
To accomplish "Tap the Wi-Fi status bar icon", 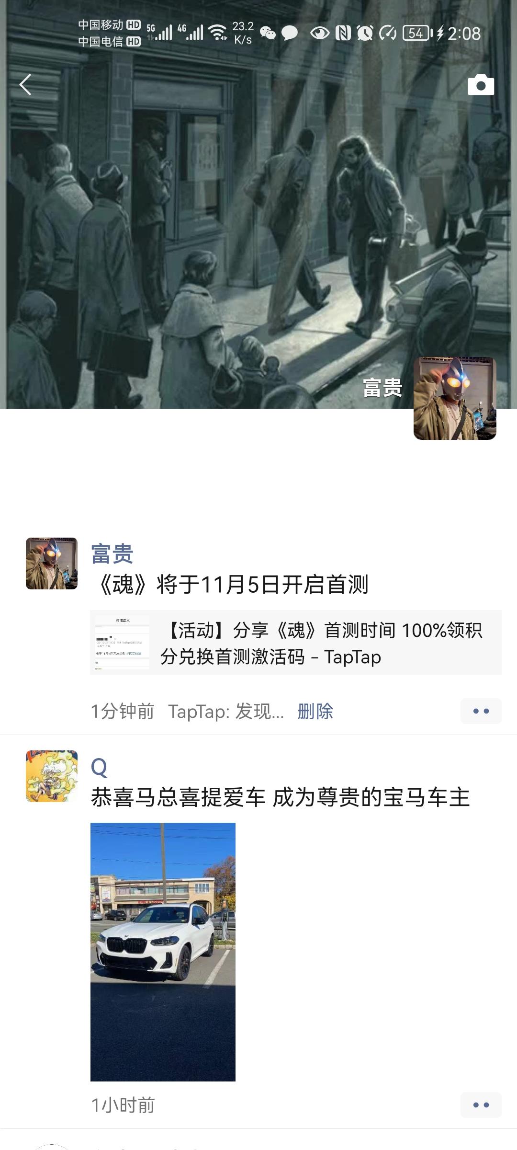I will point(218,33).
